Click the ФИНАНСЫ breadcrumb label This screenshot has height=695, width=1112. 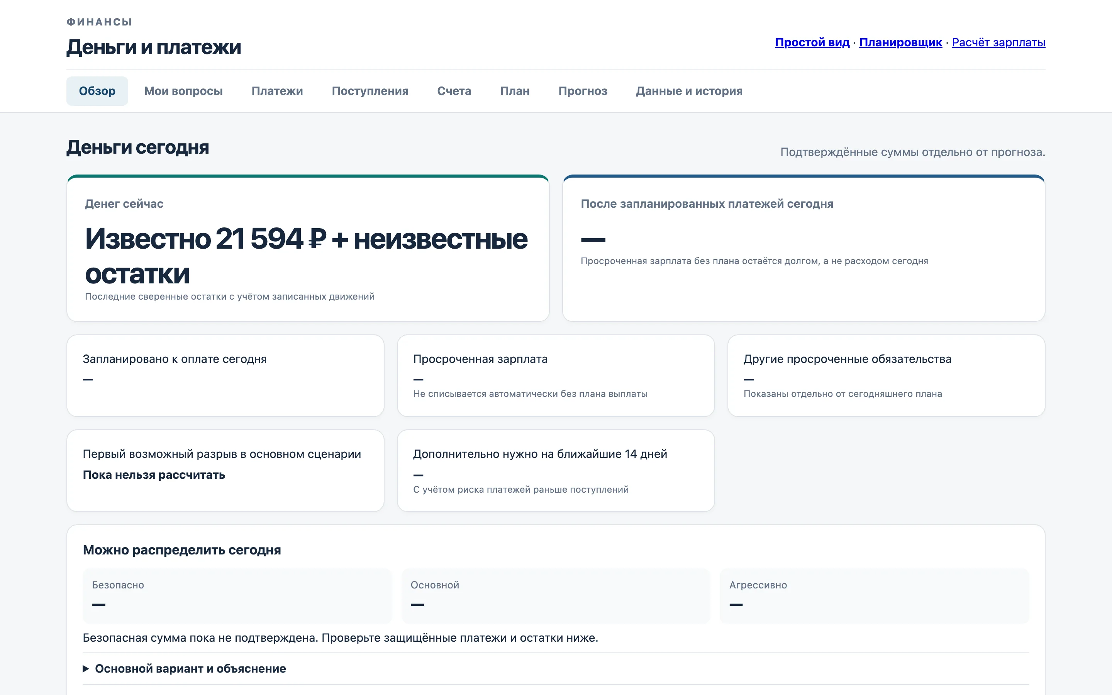click(99, 22)
